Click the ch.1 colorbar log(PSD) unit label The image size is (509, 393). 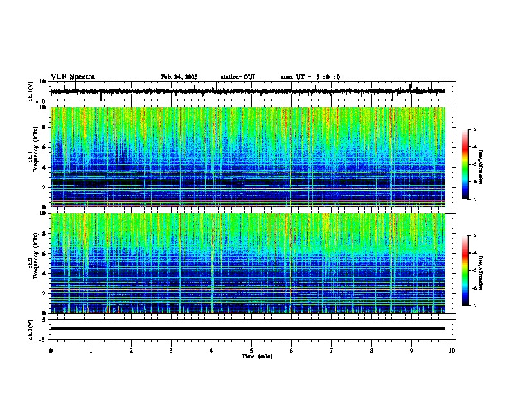pyautogui.click(x=481, y=167)
